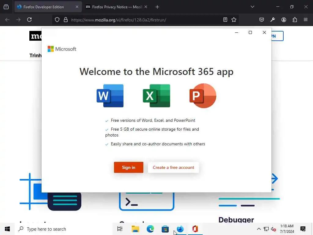Screen dimensions: 313x235
Task: Click the Excel app icon
Action: click(156, 96)
